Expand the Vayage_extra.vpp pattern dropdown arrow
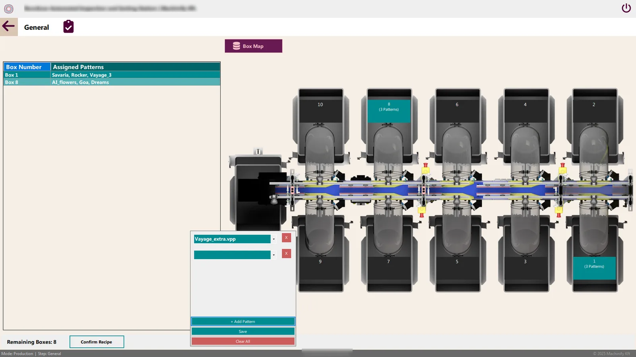636x357 pixels. click(273, 239)
